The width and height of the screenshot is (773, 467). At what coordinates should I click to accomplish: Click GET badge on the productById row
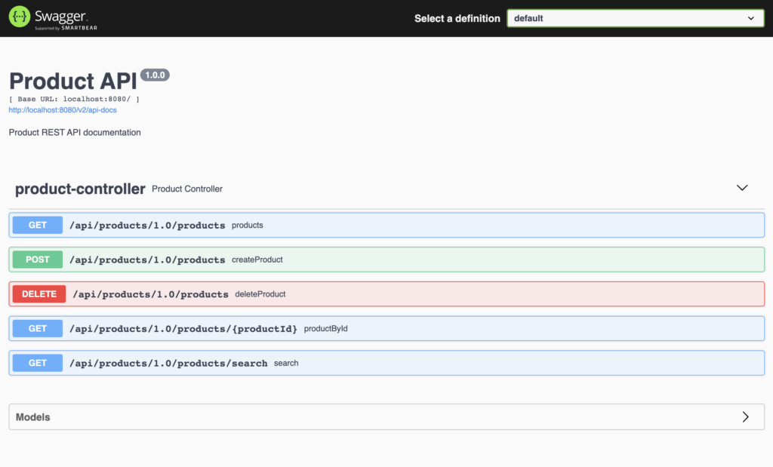click(x=38, y=329)
